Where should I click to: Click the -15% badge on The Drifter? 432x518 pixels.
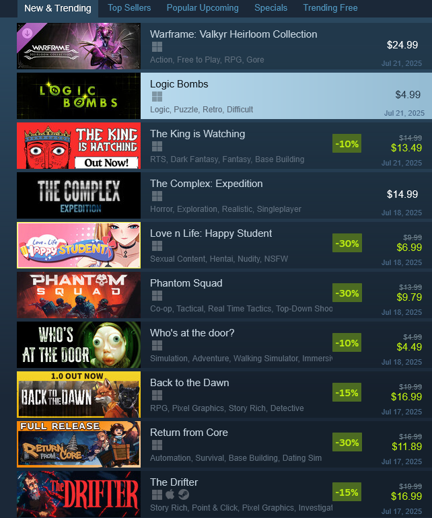tap(347, 492)
